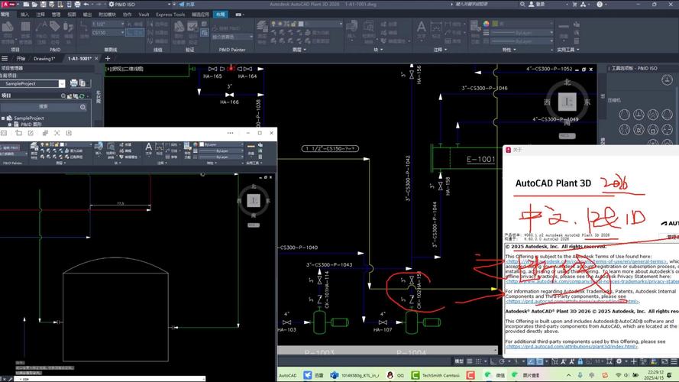
Task: Click the Undo arrow in quick access toolbar
Action: point(86,5)
